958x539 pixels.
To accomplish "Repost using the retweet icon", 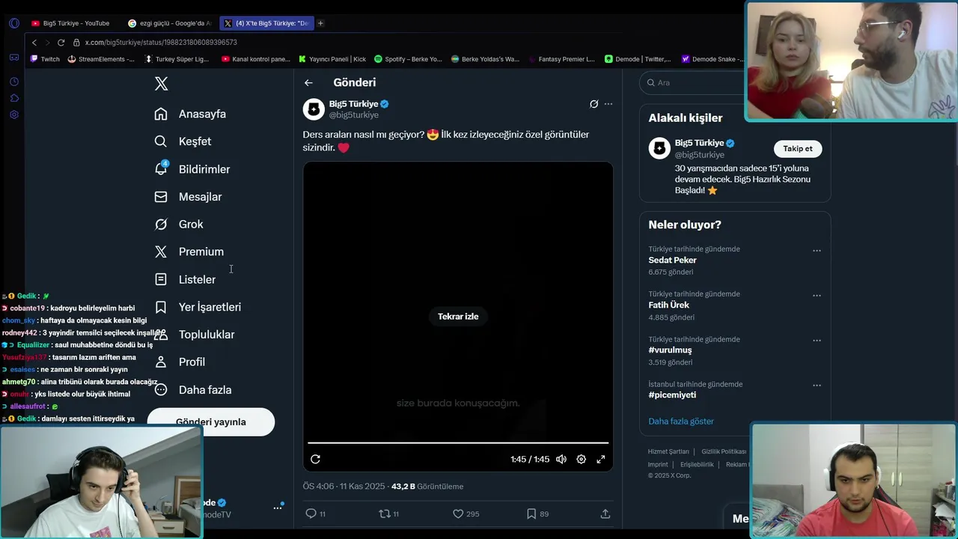I will pos(385,514).
